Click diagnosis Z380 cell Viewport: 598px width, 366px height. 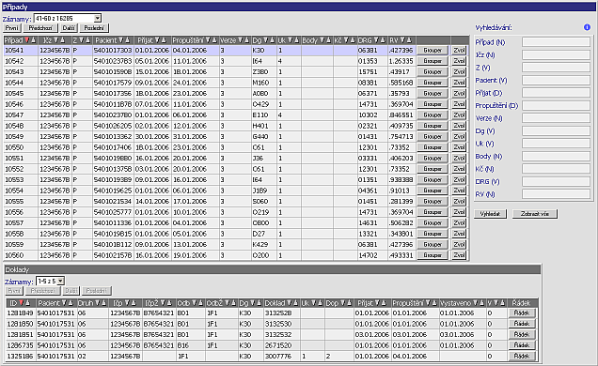click(264, 72)
